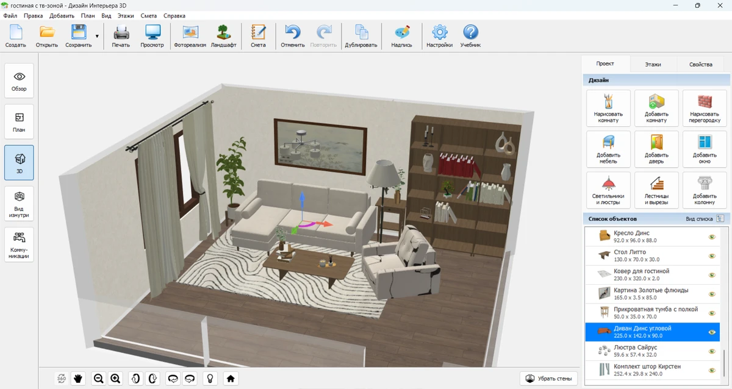Viewport: 732px width, 389px height.
Task: Zoom in with the magnifier plus icon
Action: click(115, 379)
